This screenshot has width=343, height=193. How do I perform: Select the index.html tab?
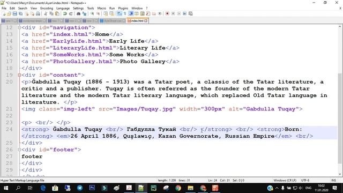click(137, 21)
